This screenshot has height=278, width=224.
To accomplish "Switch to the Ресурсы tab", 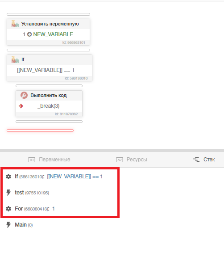I will 132,160.
